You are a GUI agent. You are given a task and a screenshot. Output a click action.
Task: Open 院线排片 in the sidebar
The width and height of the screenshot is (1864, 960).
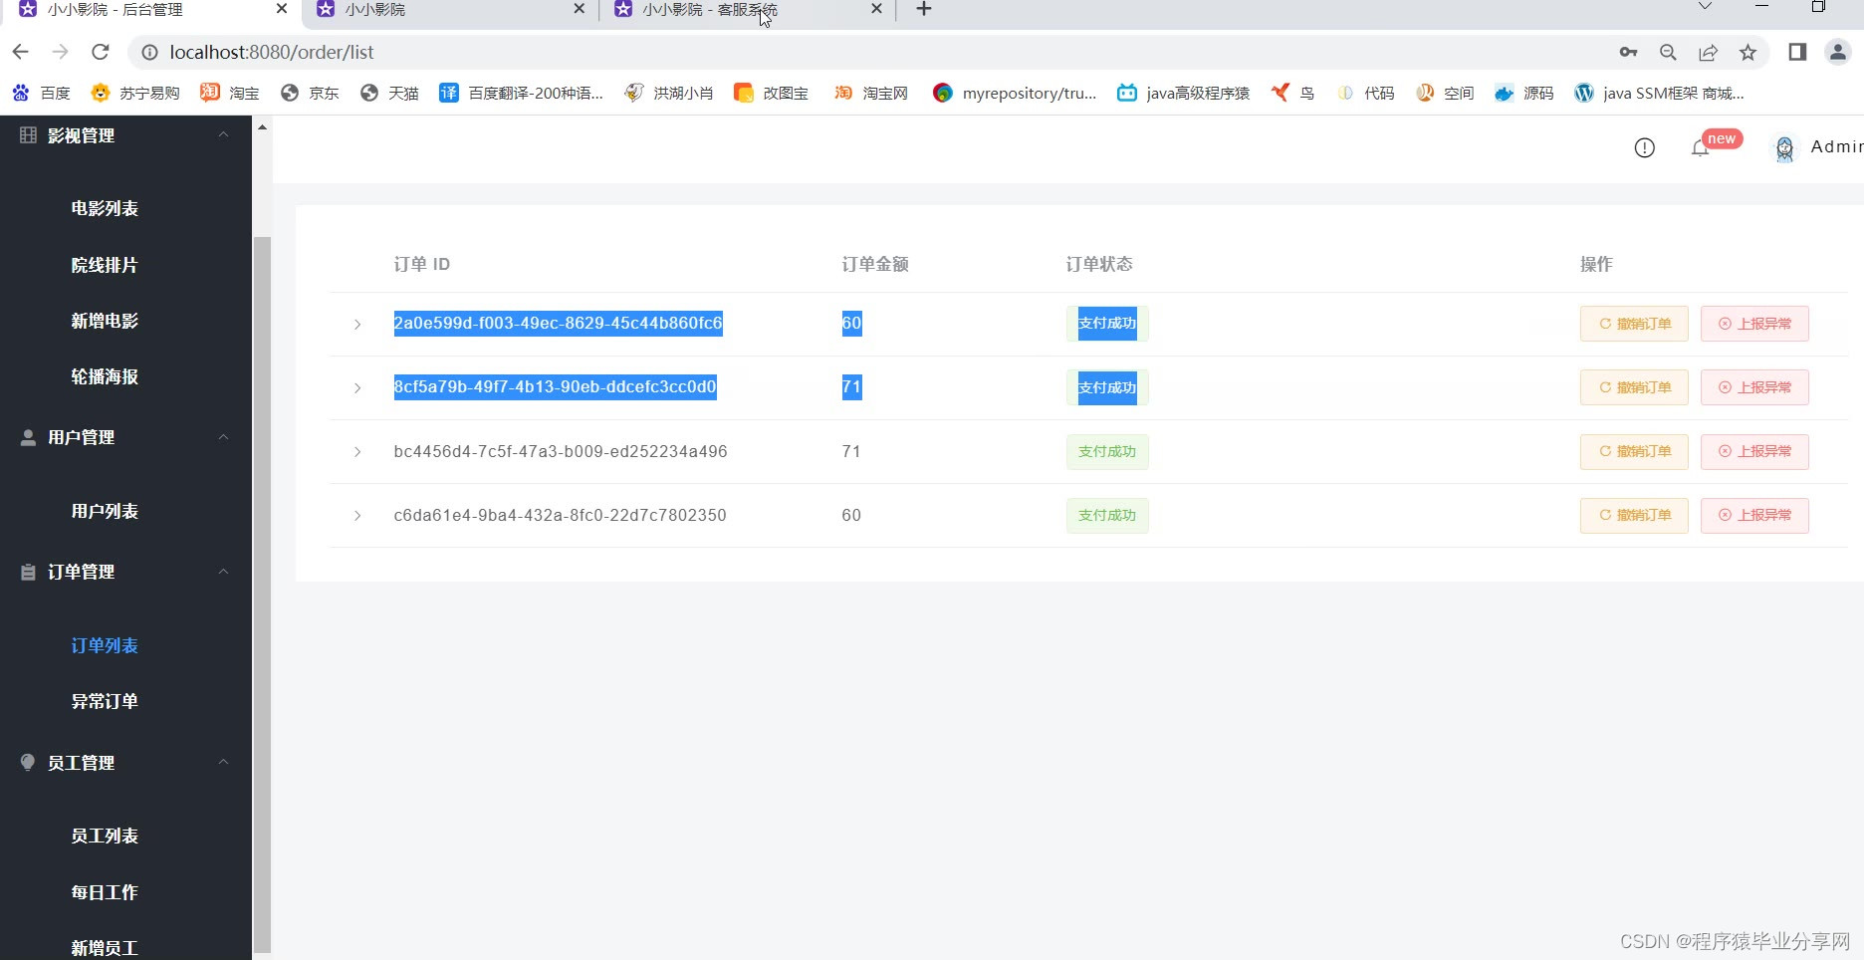[x=105, y=265]
